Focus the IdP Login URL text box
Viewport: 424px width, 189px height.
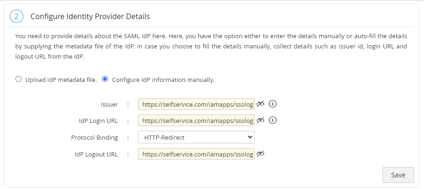pos(196,121)
